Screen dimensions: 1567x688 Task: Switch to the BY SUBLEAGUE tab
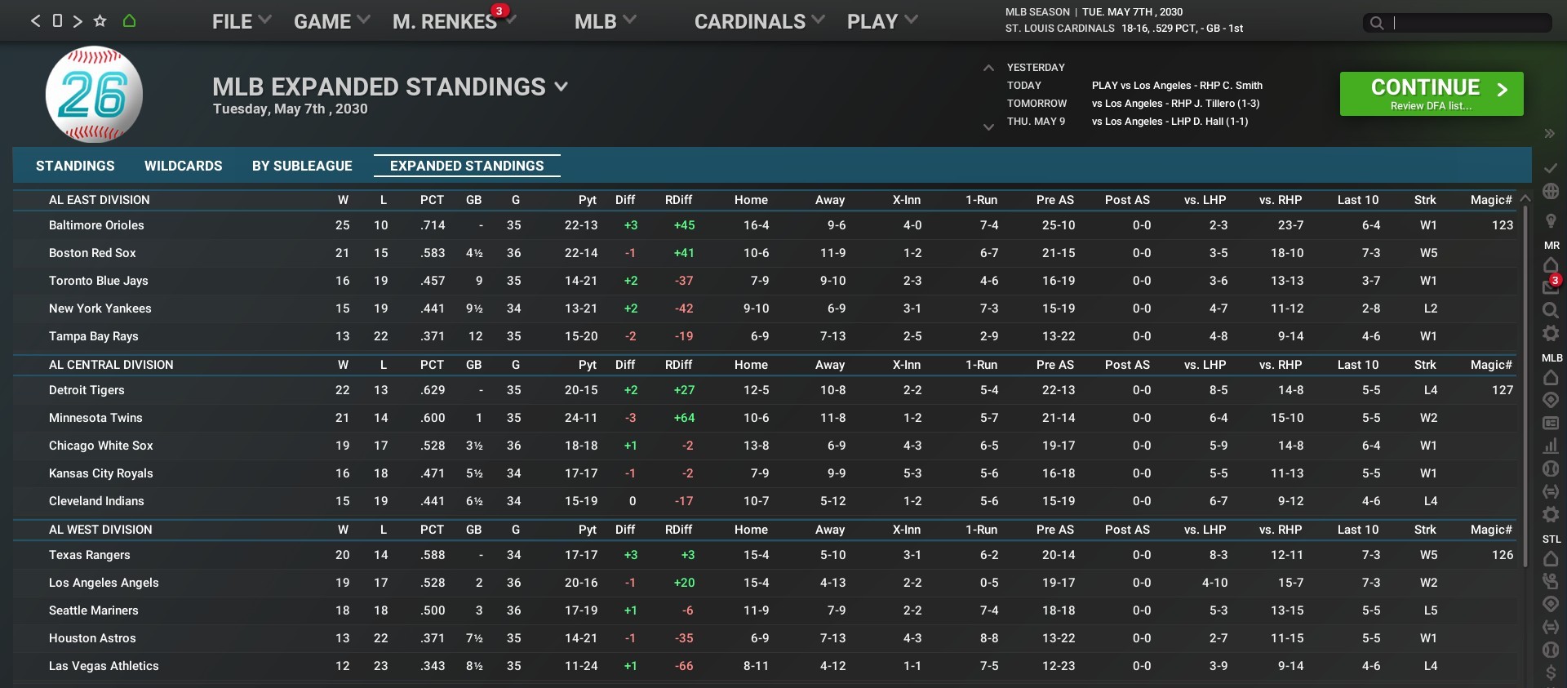302,166
